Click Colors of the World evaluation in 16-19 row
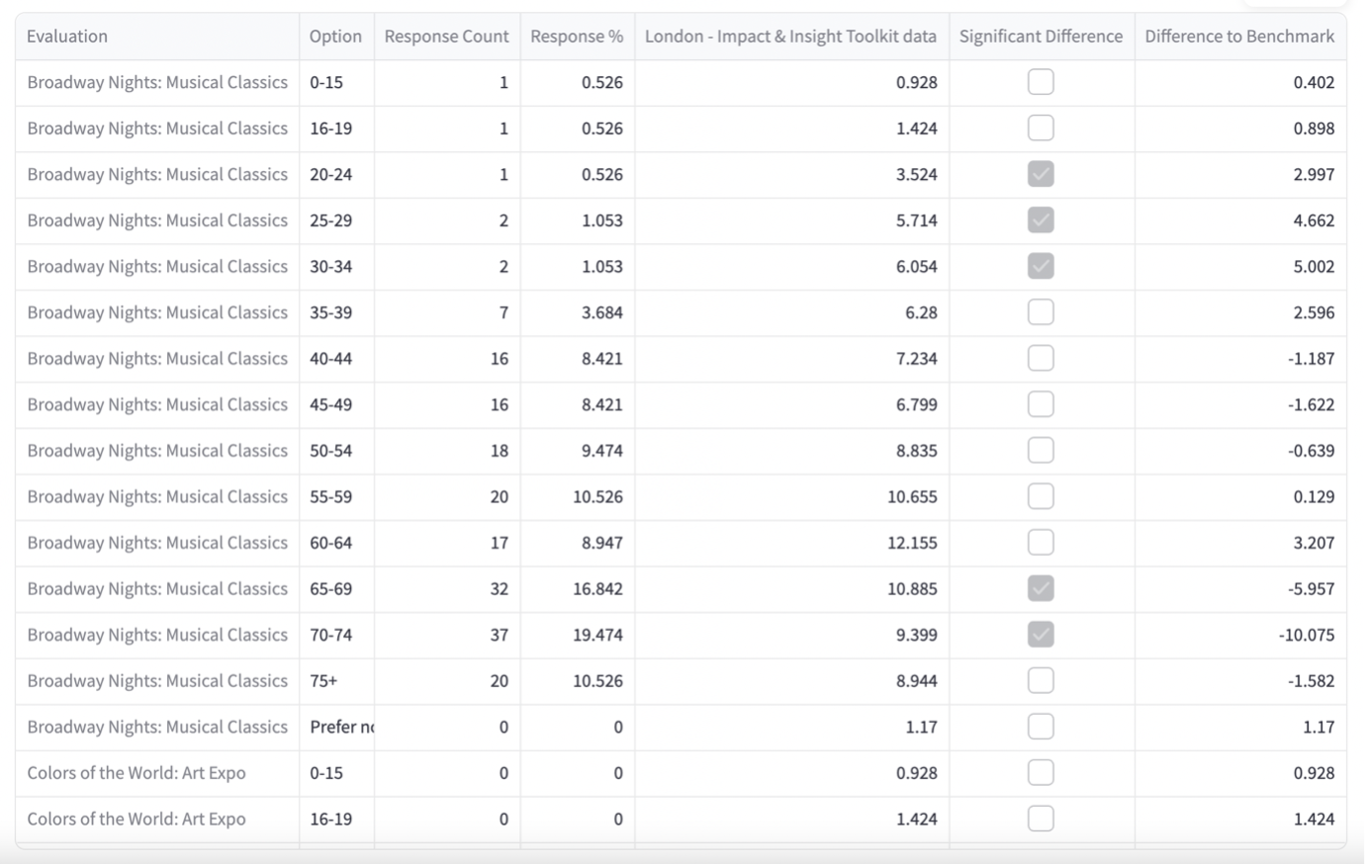Image resolution: width=1369 pixels, height=866 pixels. pos(137,820)
